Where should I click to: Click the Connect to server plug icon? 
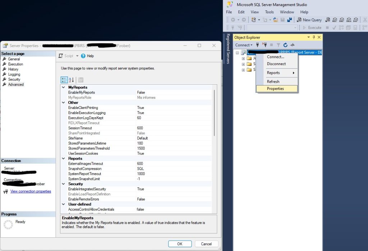[x=258, y=45]
